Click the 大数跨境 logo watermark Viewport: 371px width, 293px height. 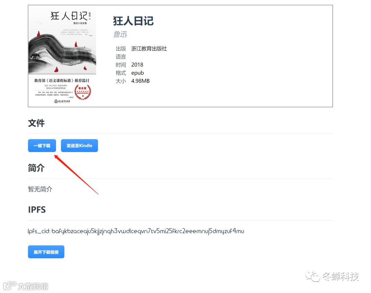[25, 286]
